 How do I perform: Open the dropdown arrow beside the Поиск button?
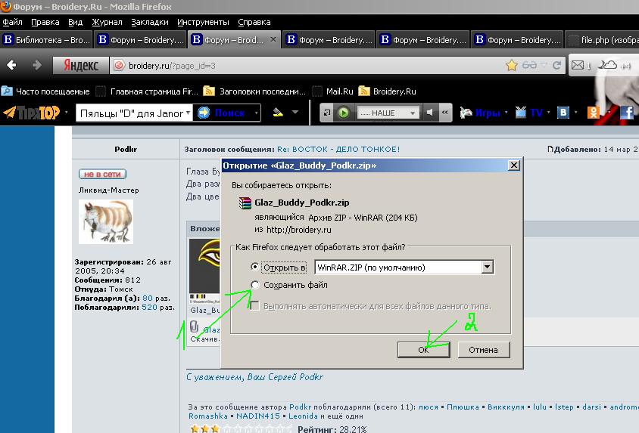(x=257, y=113)
